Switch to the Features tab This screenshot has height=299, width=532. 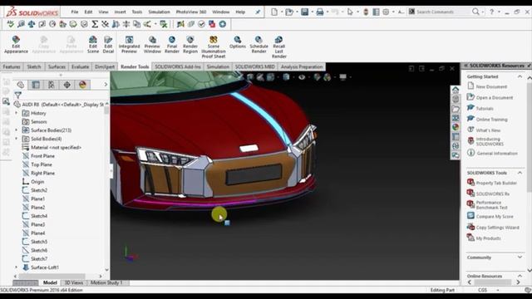coord(11,66)
